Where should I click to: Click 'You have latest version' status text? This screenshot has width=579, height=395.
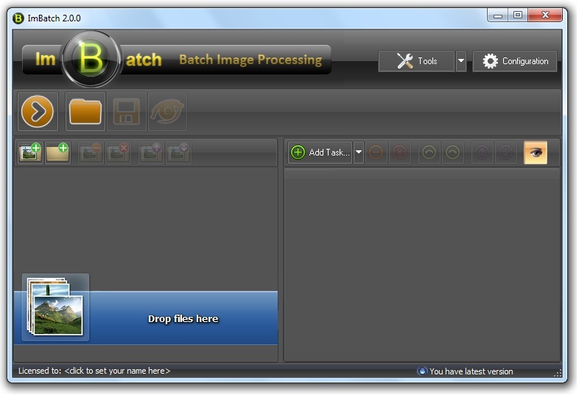(x=471, y=371)
